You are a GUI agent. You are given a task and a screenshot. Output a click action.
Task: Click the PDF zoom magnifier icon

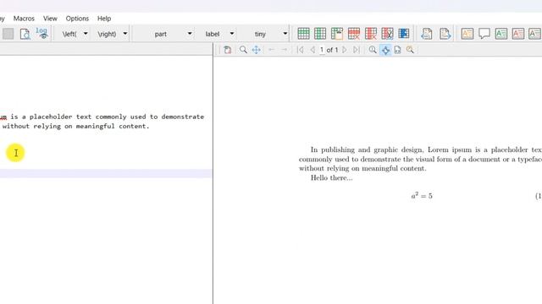(x=373, y=50)
